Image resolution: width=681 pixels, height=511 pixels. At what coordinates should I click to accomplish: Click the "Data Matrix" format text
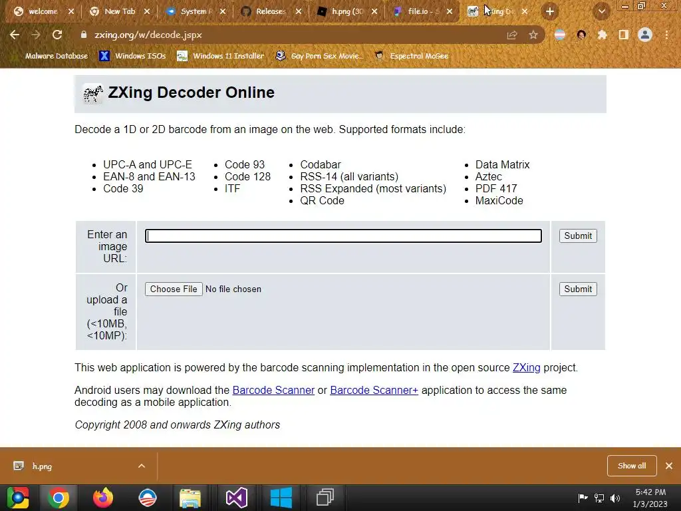(503, 165)
